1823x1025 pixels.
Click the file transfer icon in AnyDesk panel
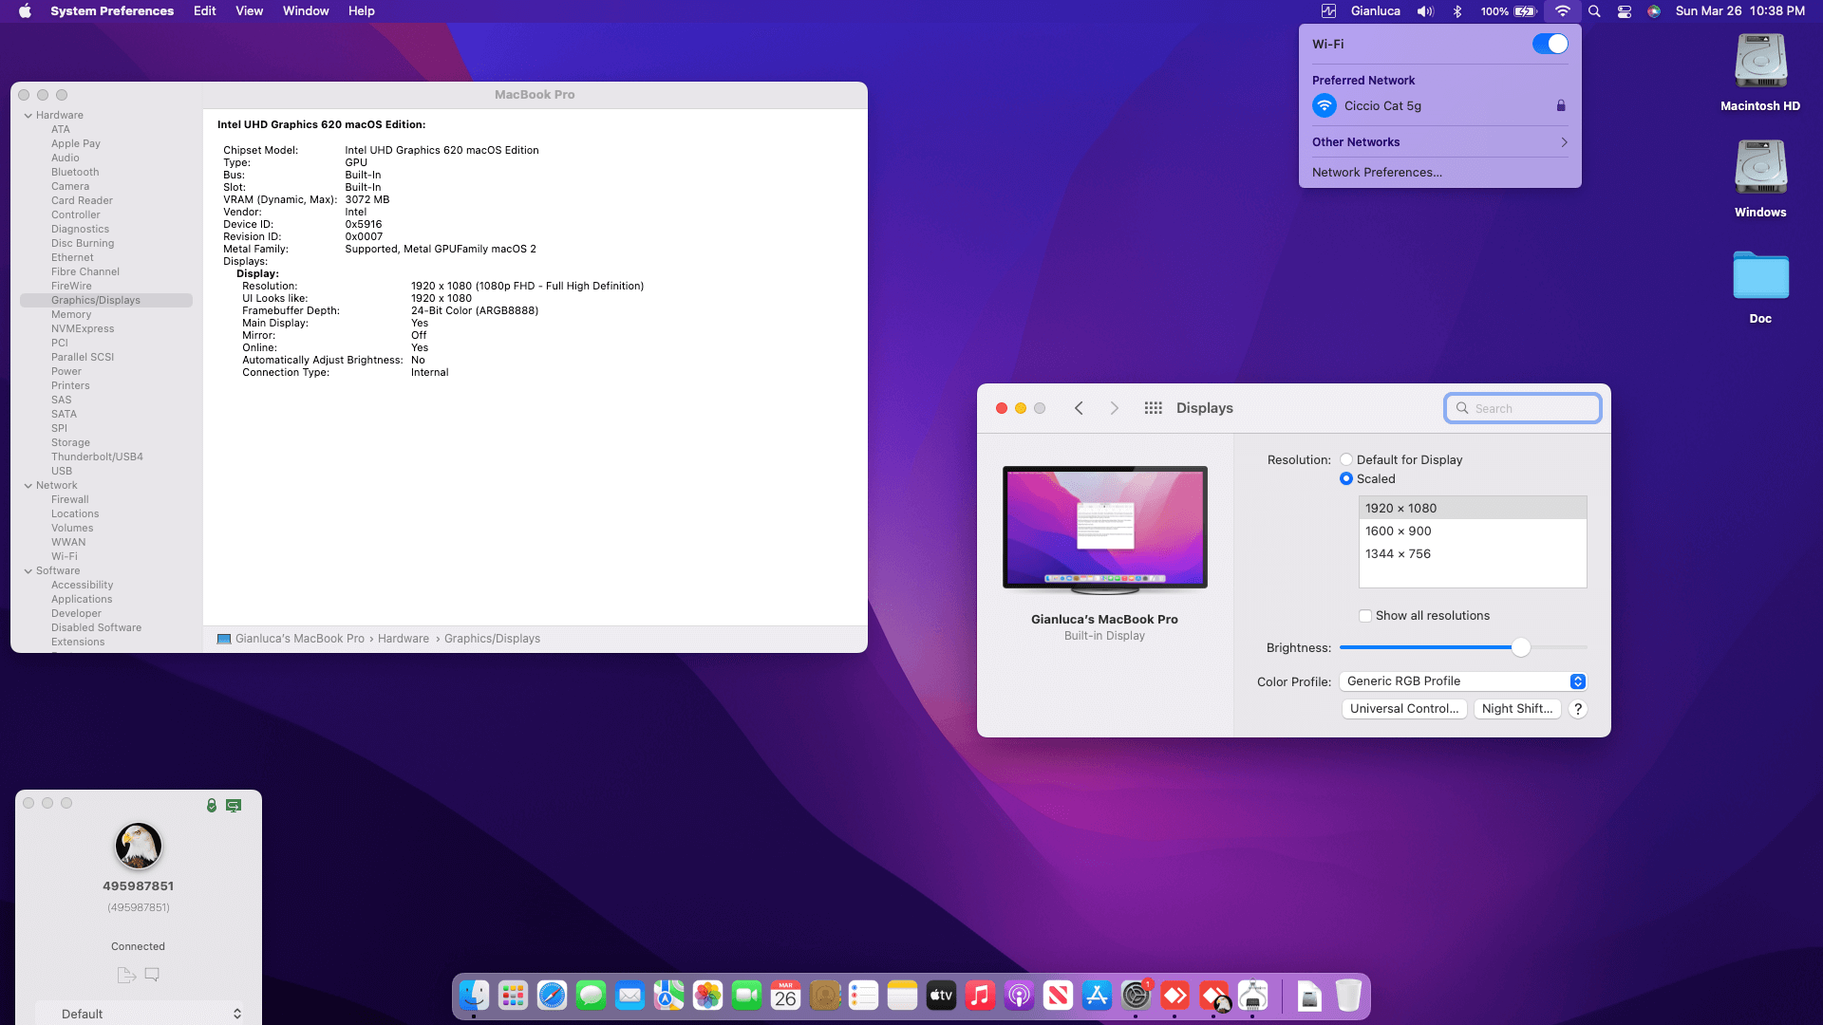click(125, 975)
